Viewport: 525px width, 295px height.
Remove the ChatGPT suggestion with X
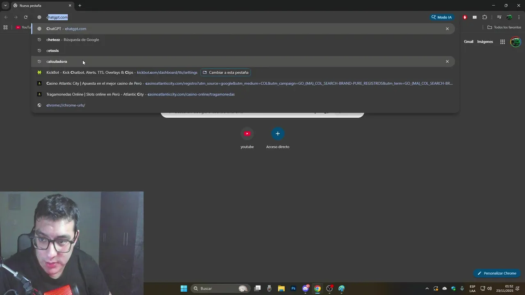pyautogui.click(x=447, y=29)
